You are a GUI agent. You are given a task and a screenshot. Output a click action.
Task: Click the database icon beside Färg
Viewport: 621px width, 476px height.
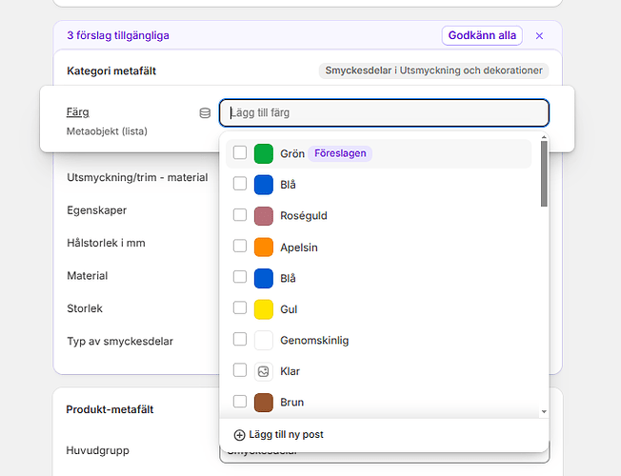pos(205,112)
